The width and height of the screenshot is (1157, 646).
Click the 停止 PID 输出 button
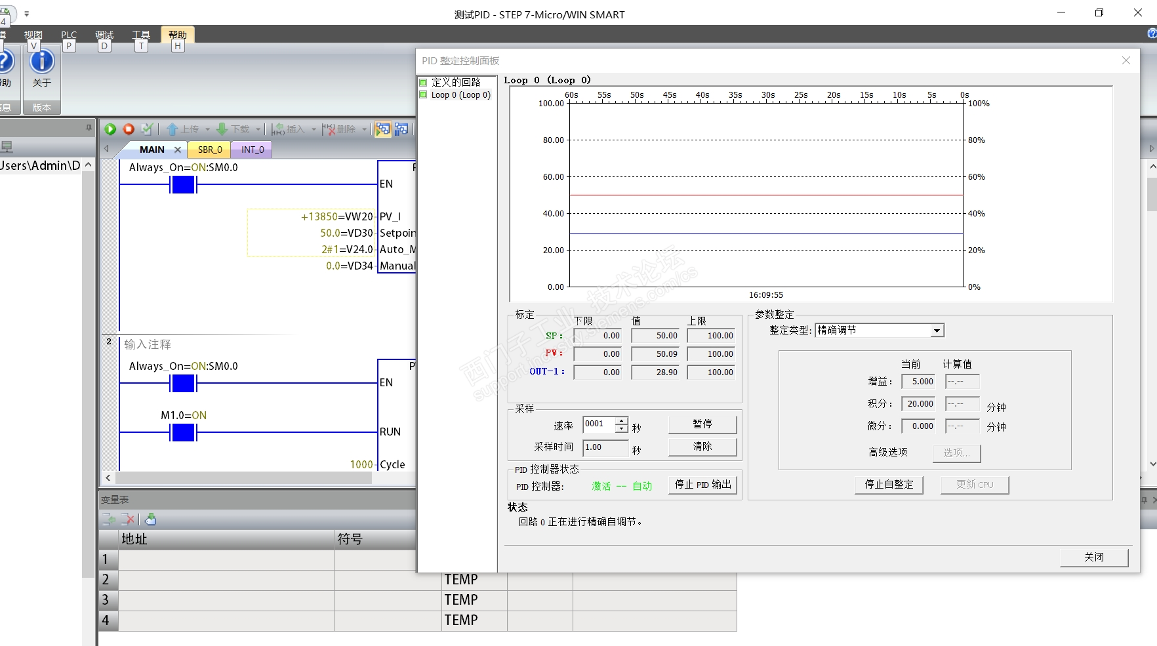(x=702, y=485)
